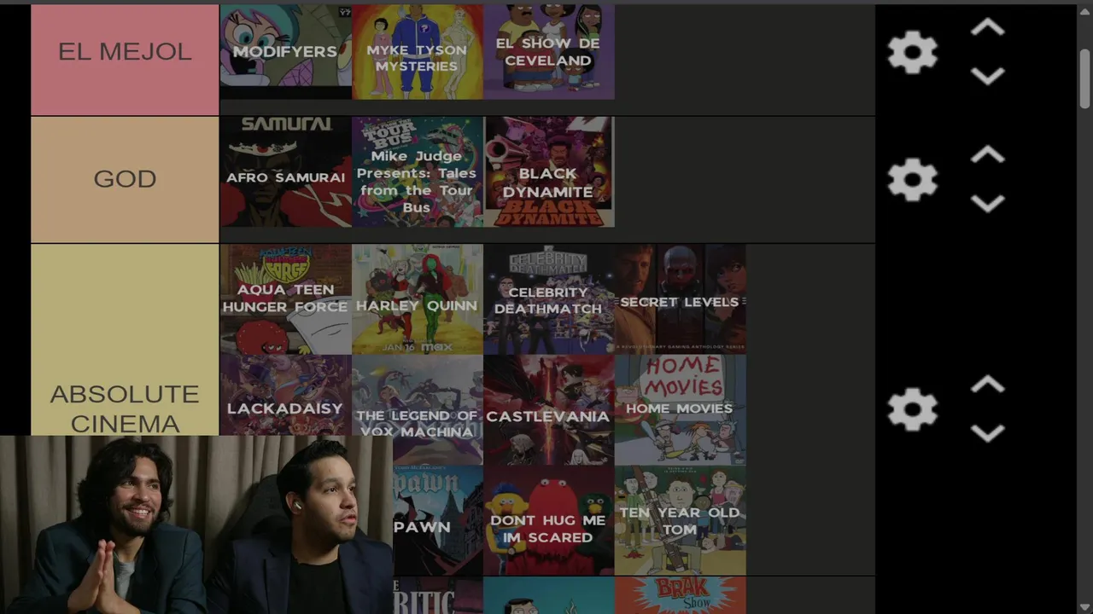Viewport: 1093px width, 614px height.
Task: Pick the EL SHOW DE CEVELAND thumbnail
Action: 549,51
